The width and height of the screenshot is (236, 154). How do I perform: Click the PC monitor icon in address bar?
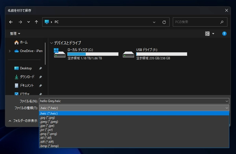click(x=47, y=22)
